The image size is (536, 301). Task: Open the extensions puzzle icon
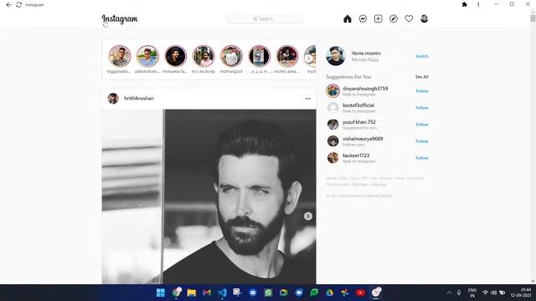click(x=464, y=4)
